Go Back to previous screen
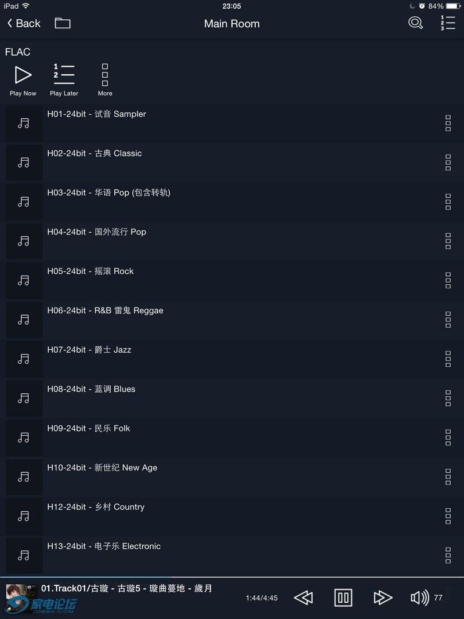464x619 pixels. [x=24, y=23]
